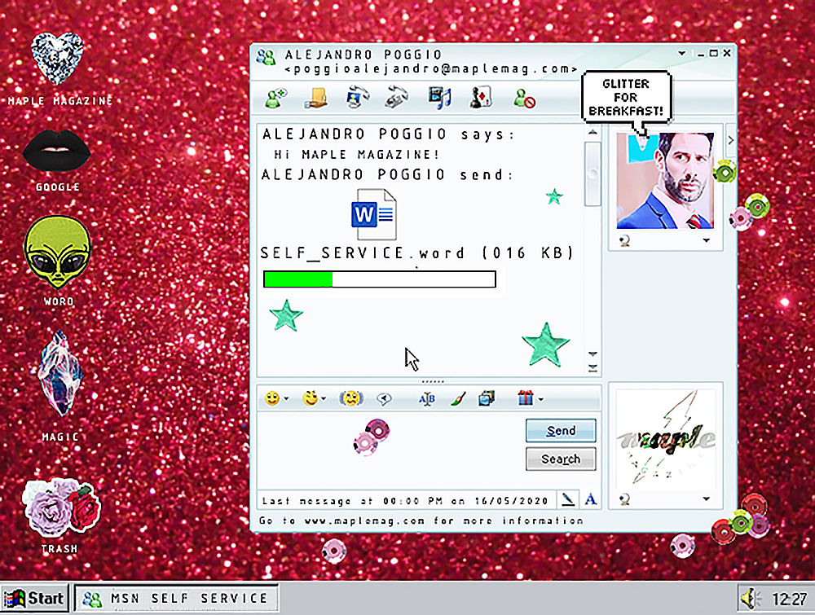Open the Start menu

tap(35, 599)
